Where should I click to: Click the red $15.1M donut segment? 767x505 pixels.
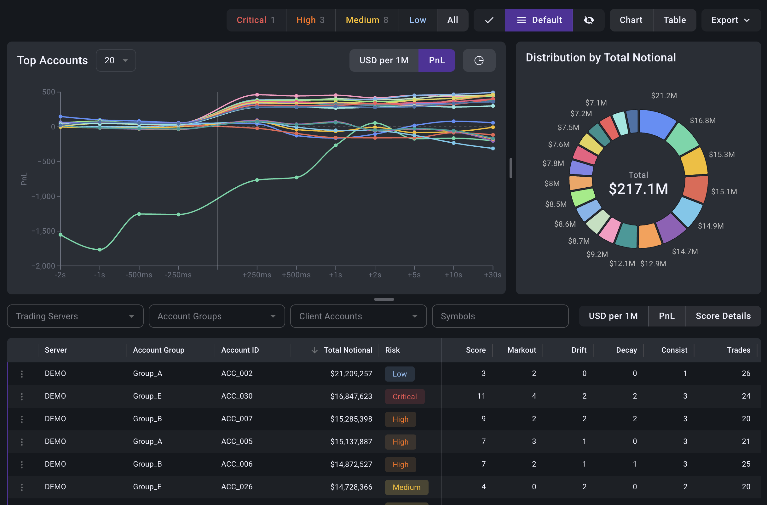pos(696,190)
